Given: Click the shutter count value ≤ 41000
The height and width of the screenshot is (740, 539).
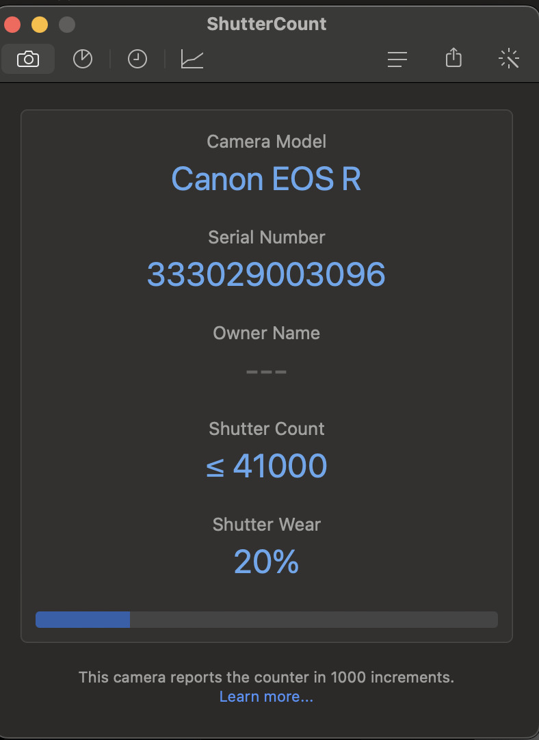Looking at the screenshot, I should pos(266,466).
